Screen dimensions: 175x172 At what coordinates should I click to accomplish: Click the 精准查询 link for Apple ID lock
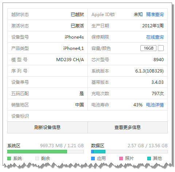pyautogui.click(x=155, y=15)
